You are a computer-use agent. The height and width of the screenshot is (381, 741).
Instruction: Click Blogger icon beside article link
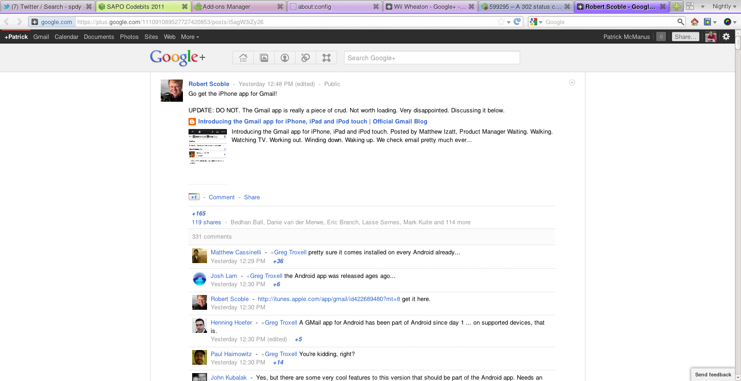[192, 122]
